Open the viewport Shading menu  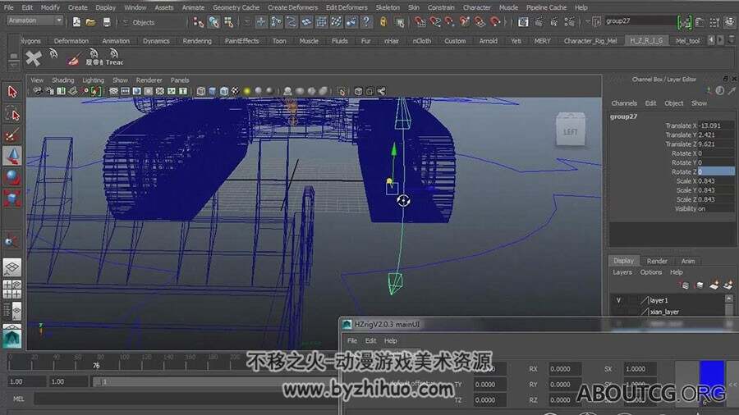tap(62, 80)
